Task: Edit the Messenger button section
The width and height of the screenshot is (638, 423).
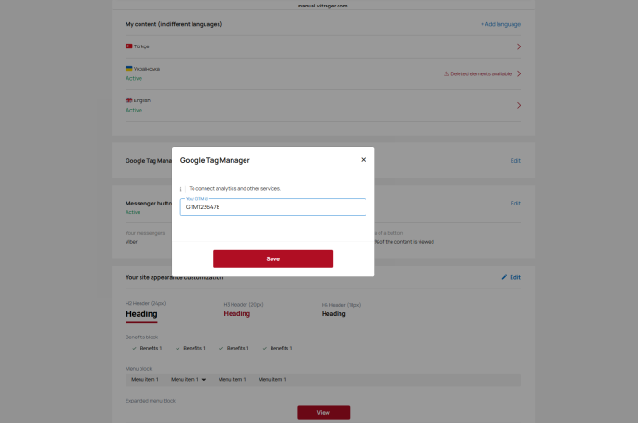Action: click(x=515, y=204)
